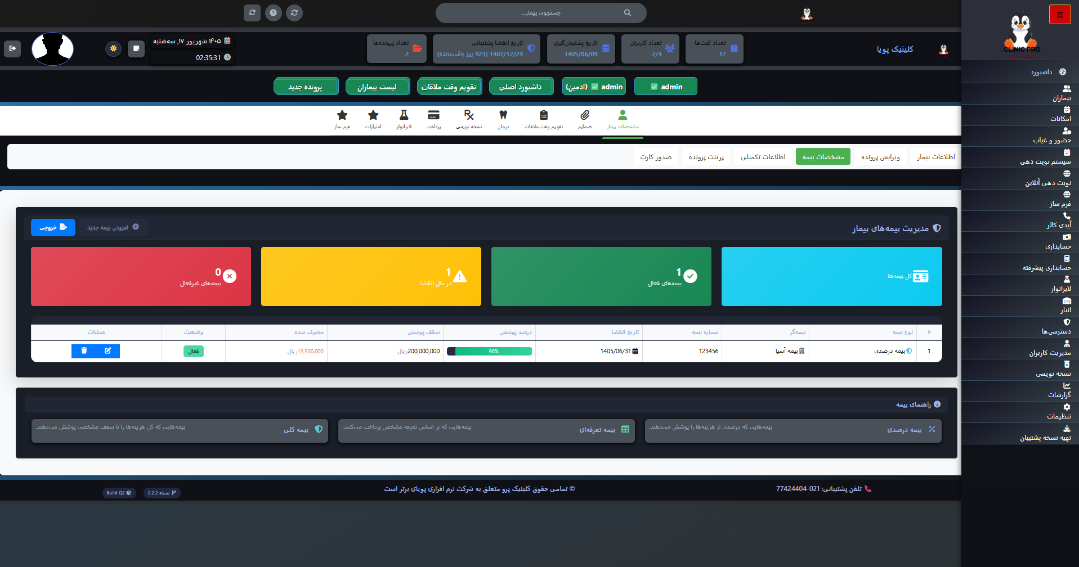This screenshot has height=567, width=1079.
Task: Open پرداخت payment card section
Action: [433, 120]
